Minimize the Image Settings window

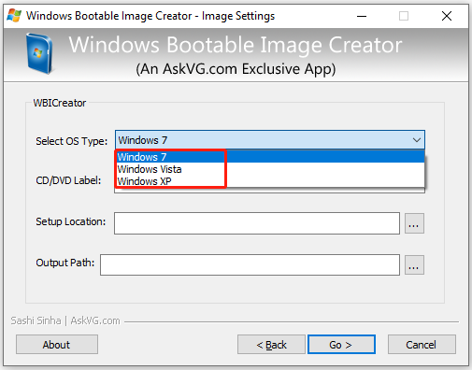pos(362,16)
